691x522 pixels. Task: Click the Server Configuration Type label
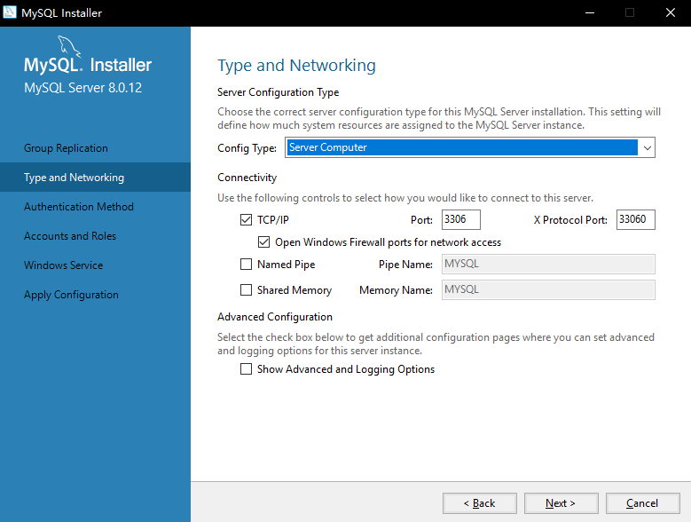pos(278,92)
